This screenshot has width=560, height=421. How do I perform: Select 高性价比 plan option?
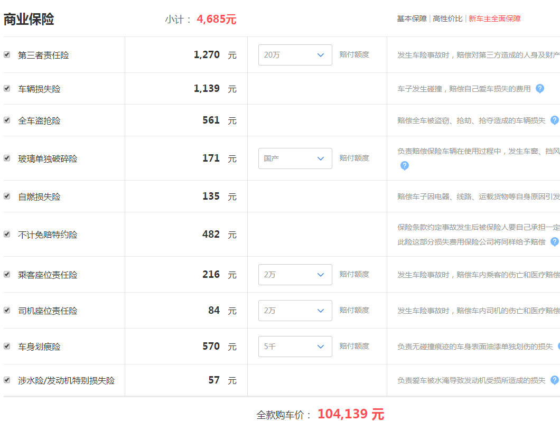click(447, 18)
